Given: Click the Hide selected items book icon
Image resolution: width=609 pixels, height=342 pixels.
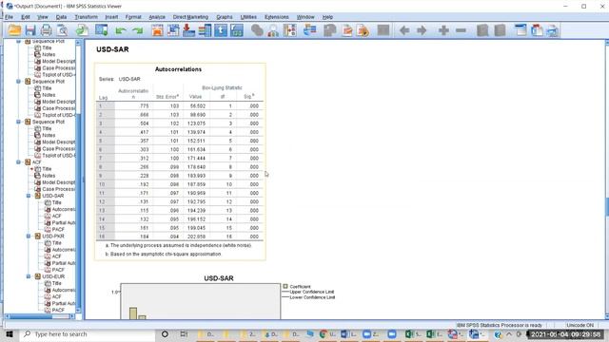Looking at the screenshot, I should (x=500, y=30).
